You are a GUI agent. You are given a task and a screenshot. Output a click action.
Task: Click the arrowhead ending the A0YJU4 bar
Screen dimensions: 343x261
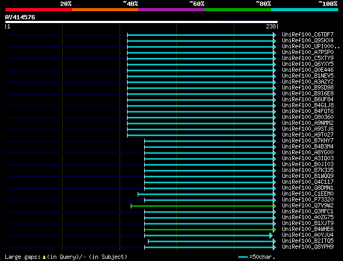(271, 236)
